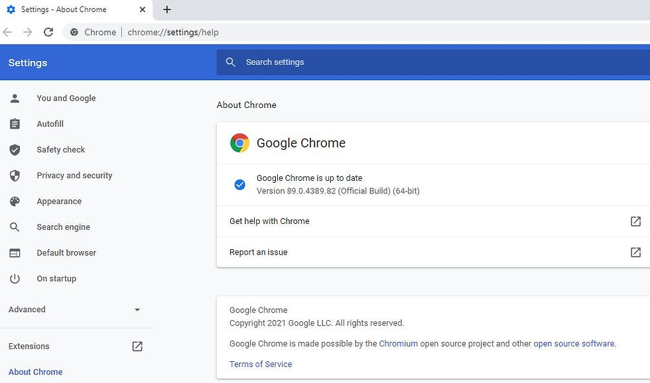This screenshot has width=650, height=383.
Task: Expand the Advanced section arrow
Action: (137, 309)
